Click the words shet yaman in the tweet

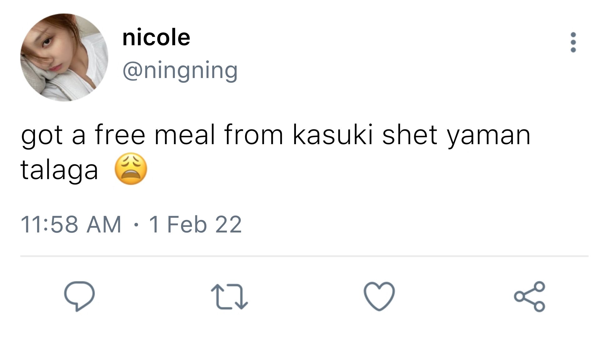[x=456, y=136]
